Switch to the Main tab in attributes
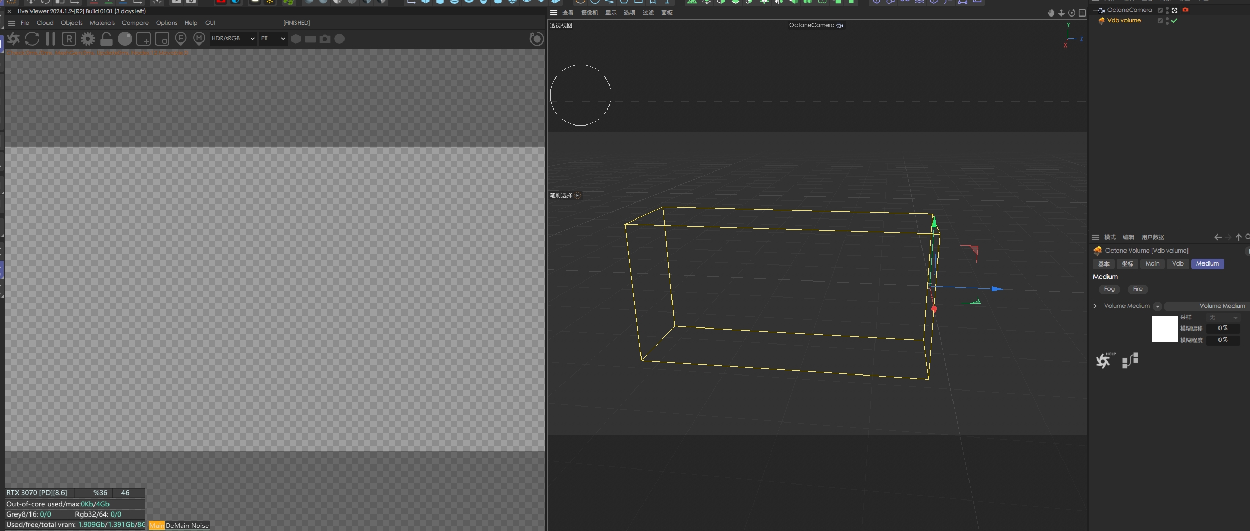1250x531 pixels. (x=1152, y=264)
